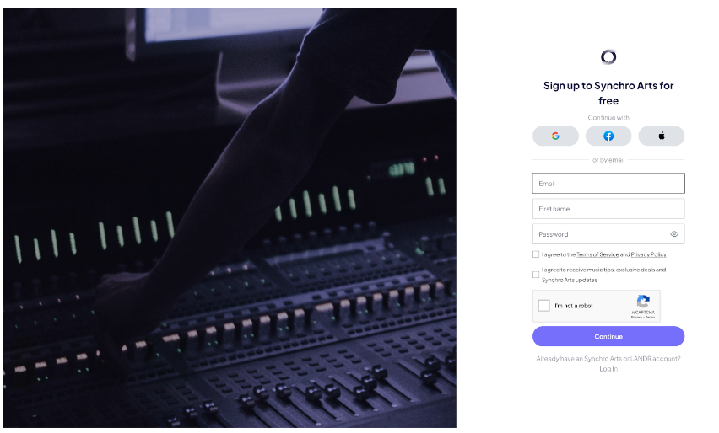
Task: Open the Terms of Service link
Action: (597, 254)
